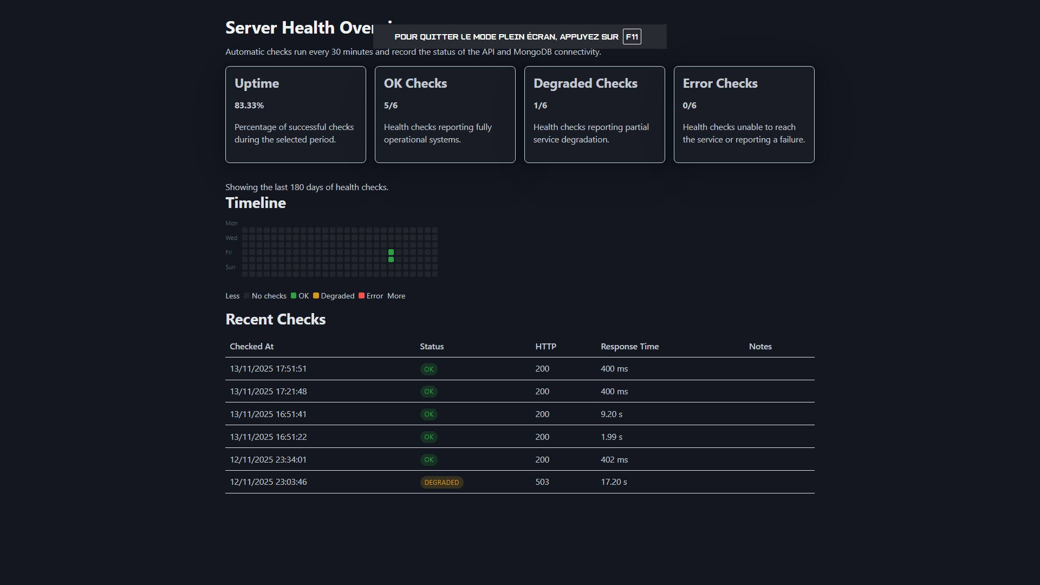The image size is (1040, 585).
Task: Click the yellow Degraded legend swatch
Action: pyautogui.click(x=316, y=296)
